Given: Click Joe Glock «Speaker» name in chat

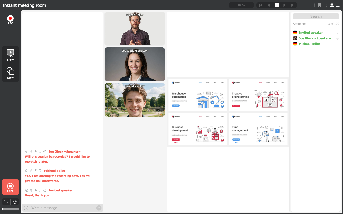Looking at the screenshot, I should [65, 151].
